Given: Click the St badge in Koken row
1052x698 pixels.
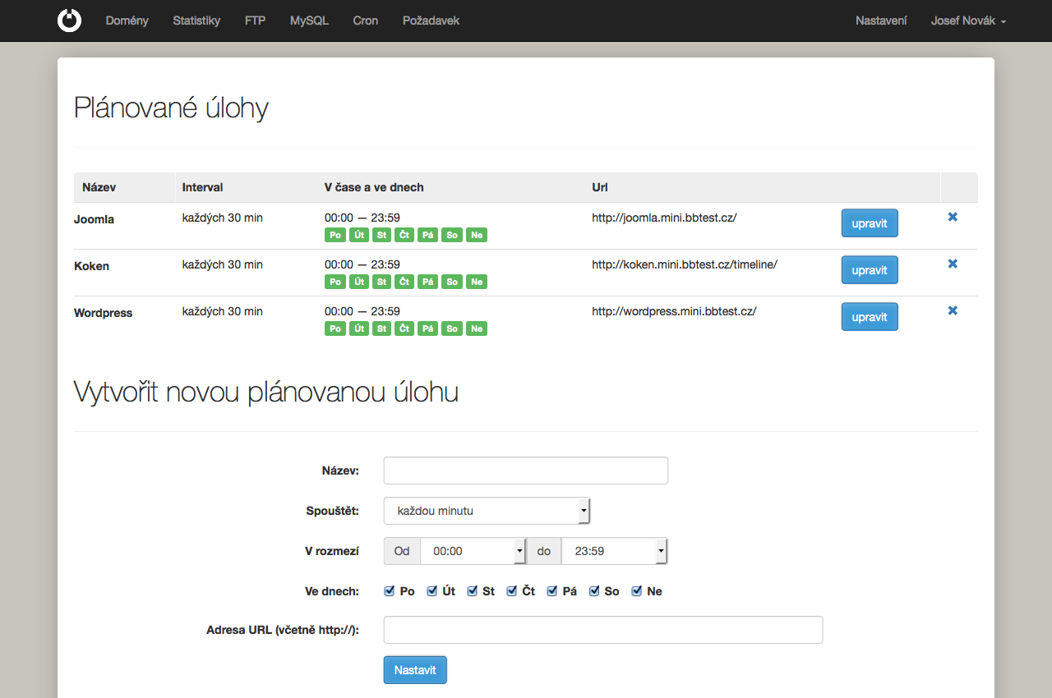Looking at the screenshot, I should pyautogui.click(x=381, y=282).
